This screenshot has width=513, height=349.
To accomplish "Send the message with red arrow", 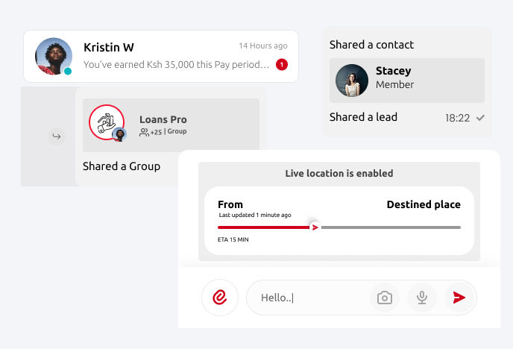I will point(459,298).
